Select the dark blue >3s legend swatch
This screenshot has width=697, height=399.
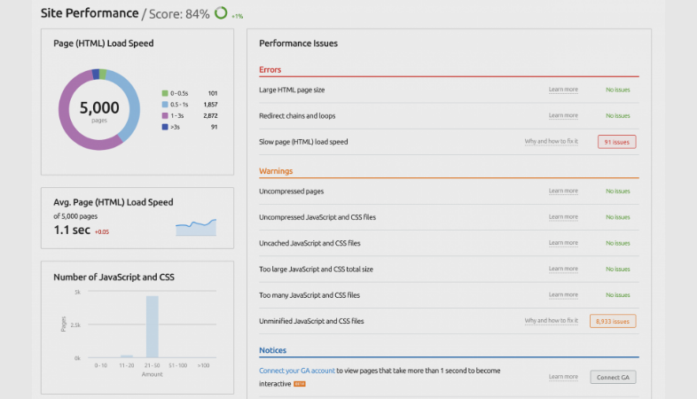coord(165,127)
